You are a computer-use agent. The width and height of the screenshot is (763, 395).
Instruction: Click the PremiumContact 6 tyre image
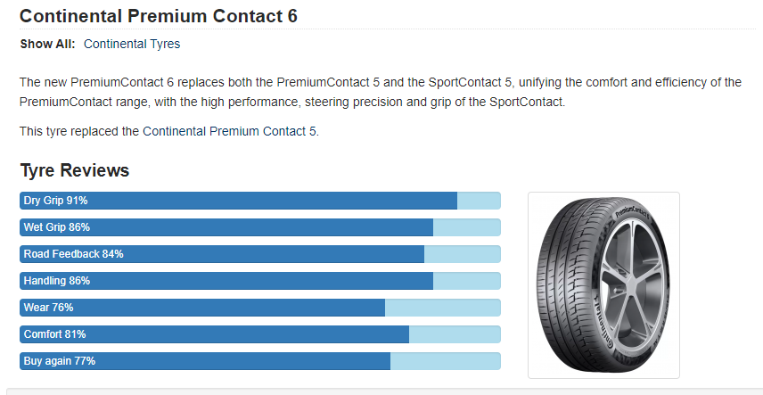coord(603,285)
